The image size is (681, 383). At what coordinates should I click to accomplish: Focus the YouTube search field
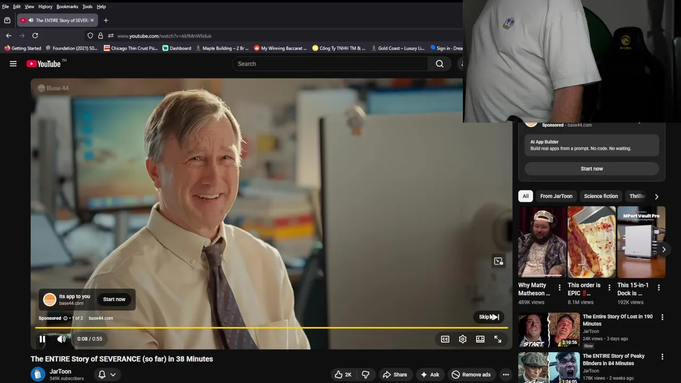(330, 64)
